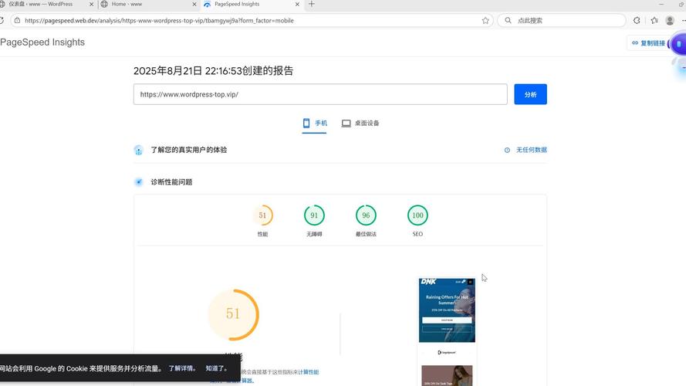Viewport: 686px width, 386px height.
Task: Click the browser favorites icon in toolbar
Action: coord(654,21)
